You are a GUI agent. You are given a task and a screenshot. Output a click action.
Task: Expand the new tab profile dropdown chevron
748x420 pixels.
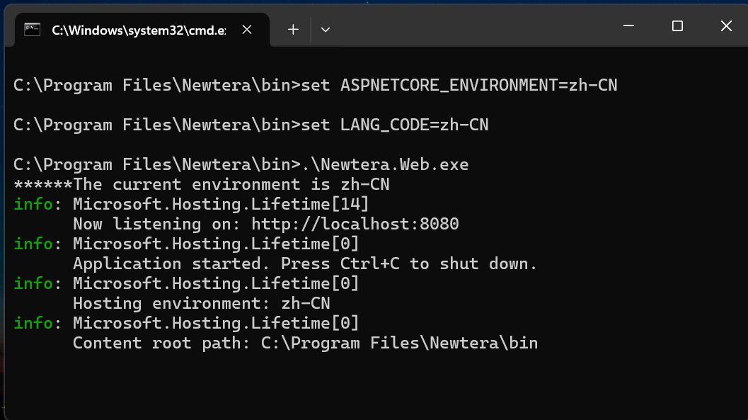[x=326, y=30]
